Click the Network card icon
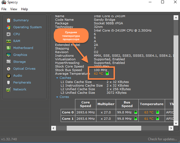The width and height of the screenshot is (180, 143). (x=9, y=90)
